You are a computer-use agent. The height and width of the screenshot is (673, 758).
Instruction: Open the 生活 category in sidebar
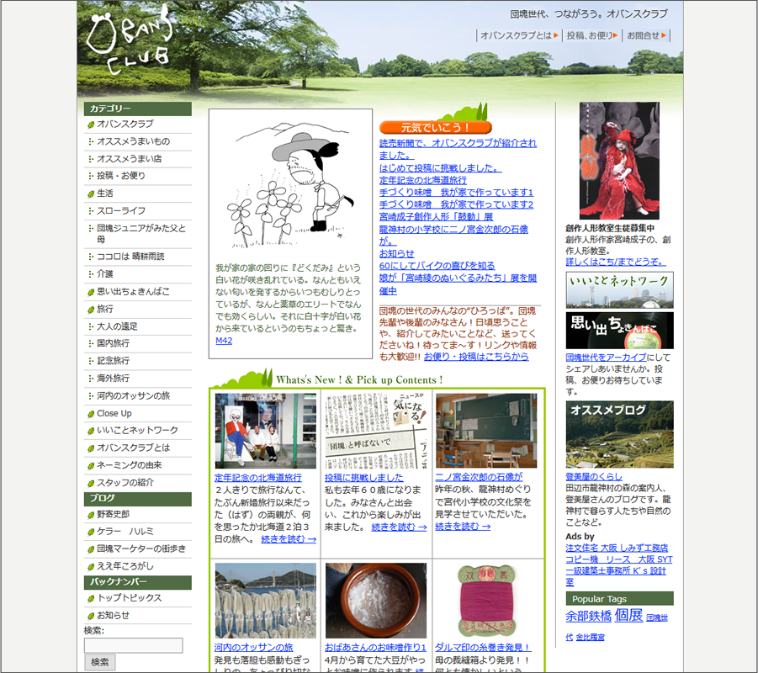105,193
